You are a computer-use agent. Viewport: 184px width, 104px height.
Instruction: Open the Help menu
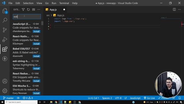pos(75,3)
